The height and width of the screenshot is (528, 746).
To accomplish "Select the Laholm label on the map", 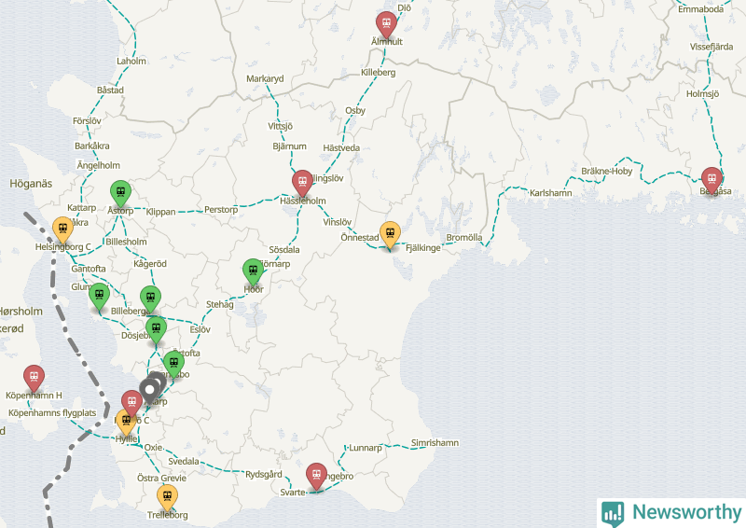I will 131,61.
